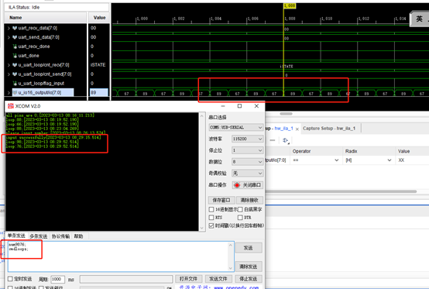The height and width of the screenshot is (289, 429).
Task: Switch to Capture Setup - hw_ila_1 tab
Action: tap(329, 129)
